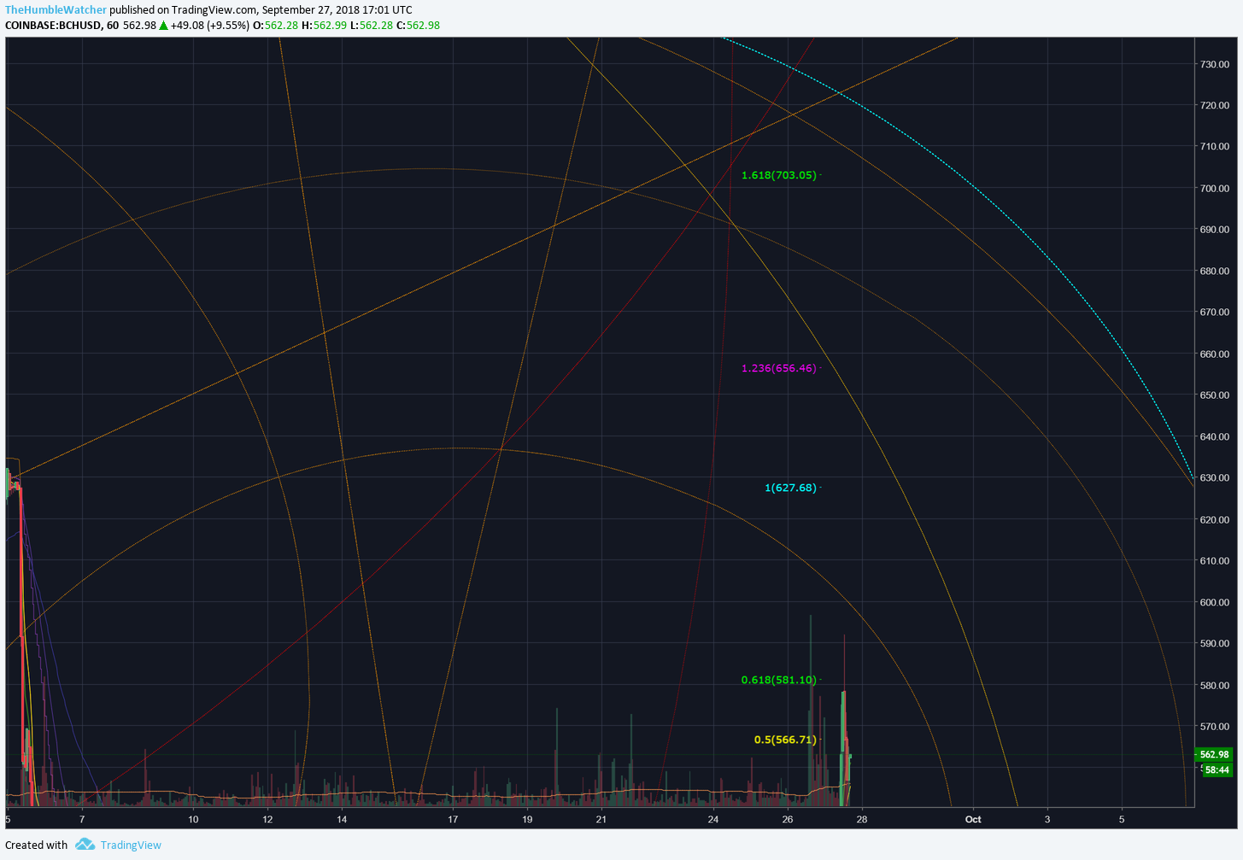Click the 28 date label on time axis

click(x=862, y=820)
